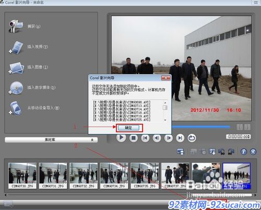Select the CIMG0725.AVI row in dialog list
261x210 pixels.
(122, 120)
